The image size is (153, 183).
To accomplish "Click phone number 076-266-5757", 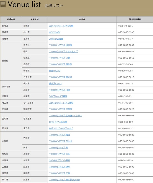I will pos(125,128).
